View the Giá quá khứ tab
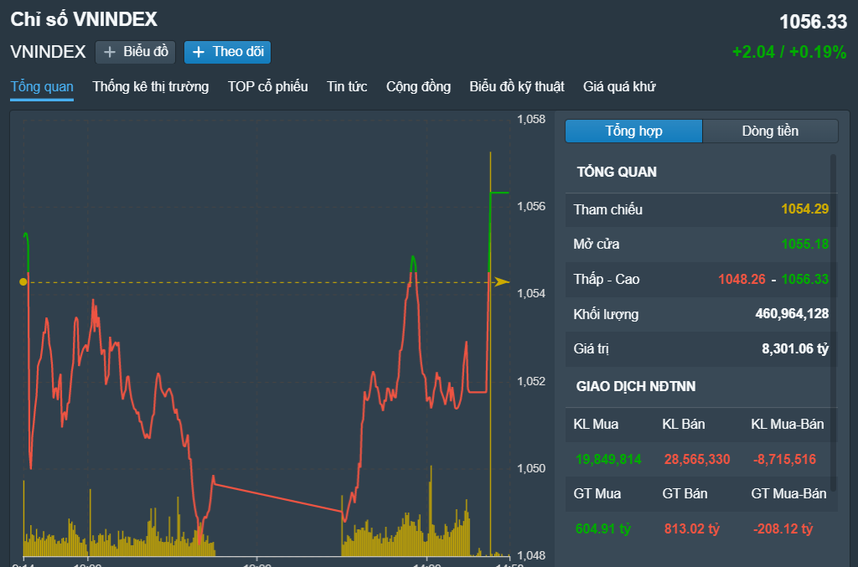 (619, 87)
